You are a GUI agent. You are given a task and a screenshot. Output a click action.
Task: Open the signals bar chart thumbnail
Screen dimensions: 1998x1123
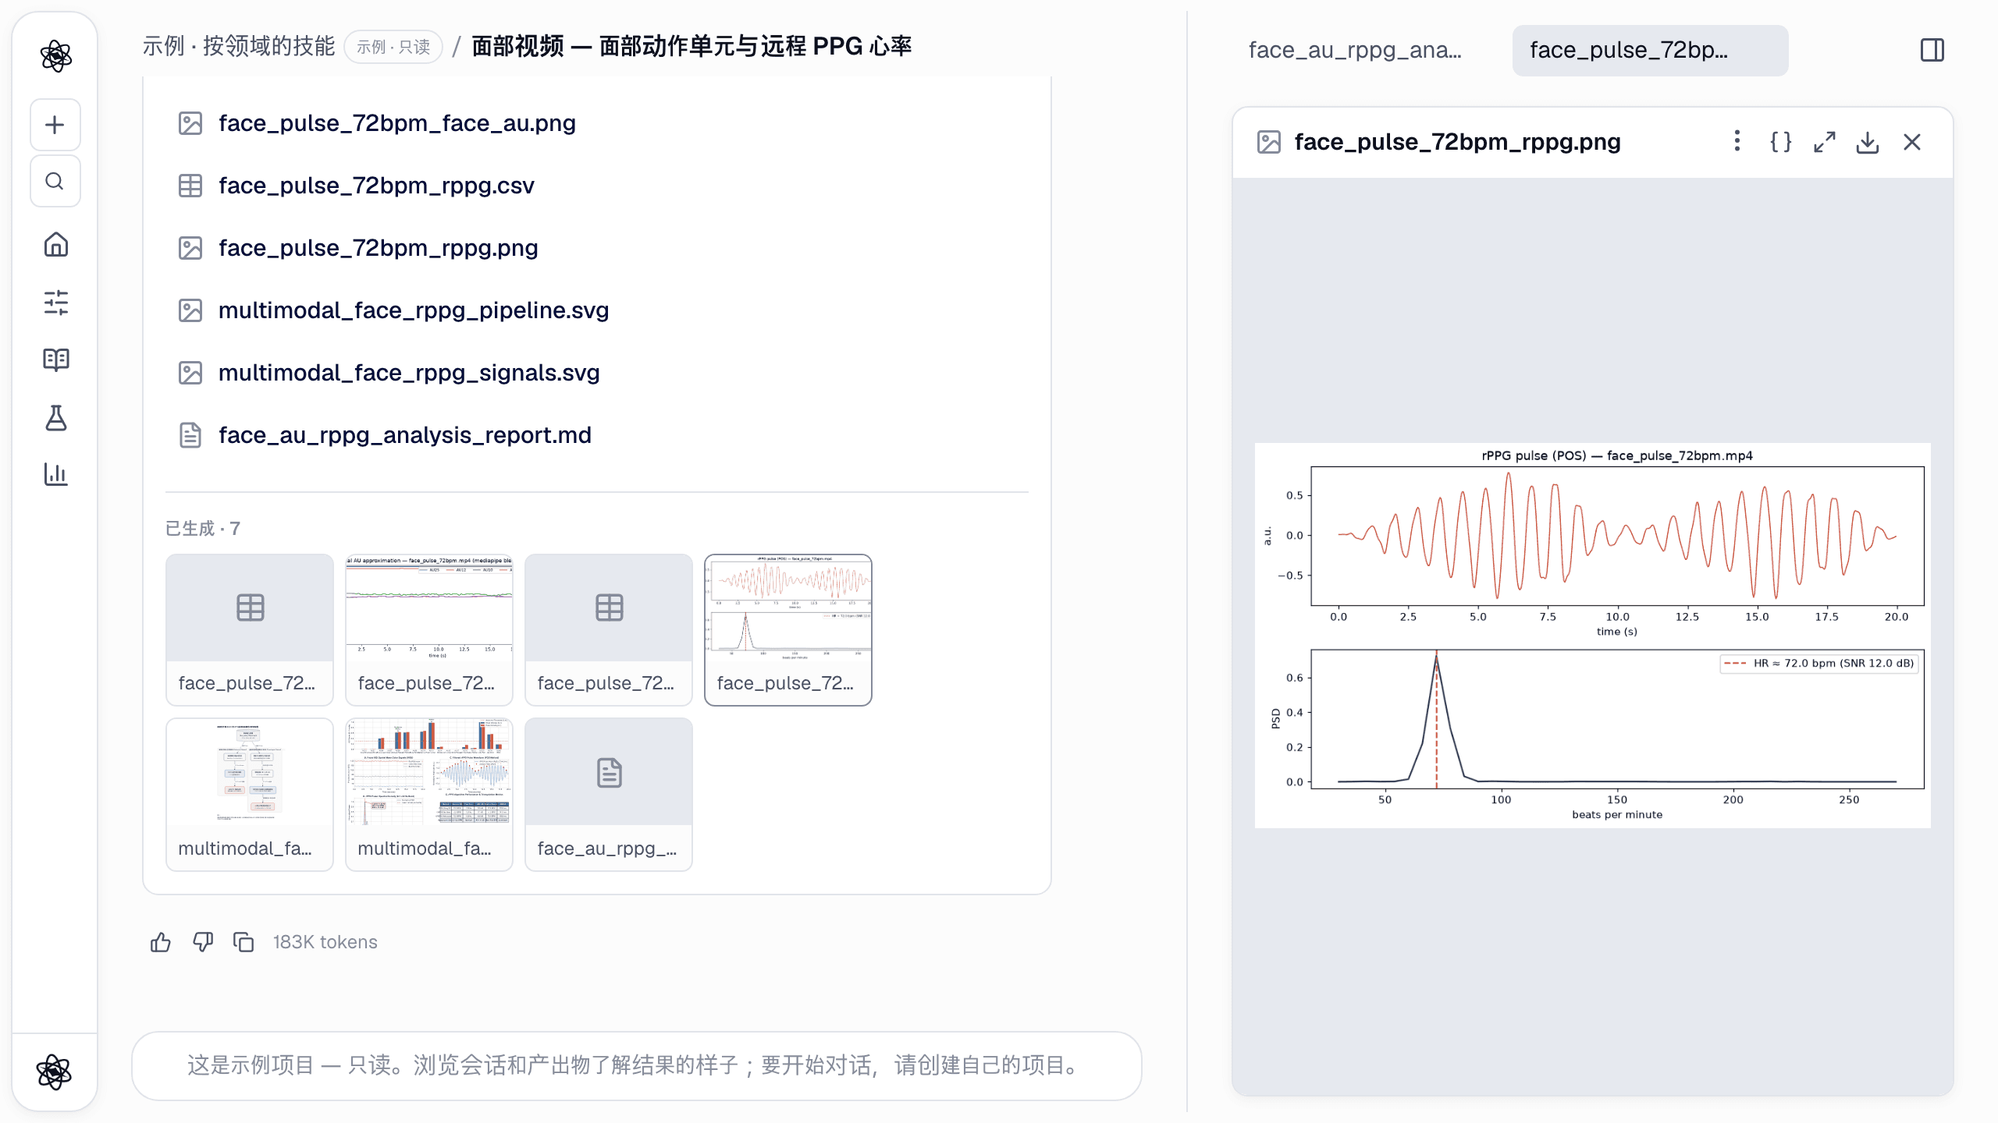pos(429,795)
